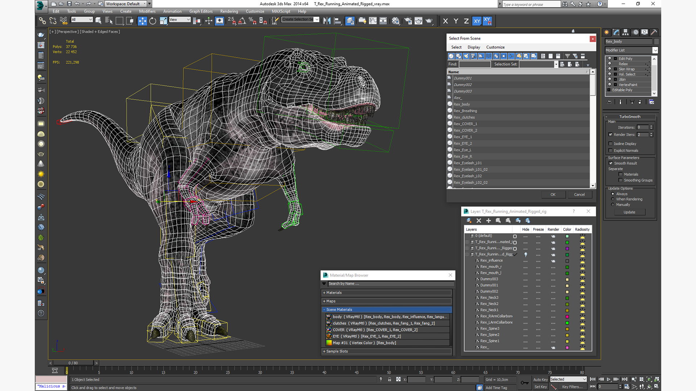Open the reference coordinate View dropdown

point(180,20)
